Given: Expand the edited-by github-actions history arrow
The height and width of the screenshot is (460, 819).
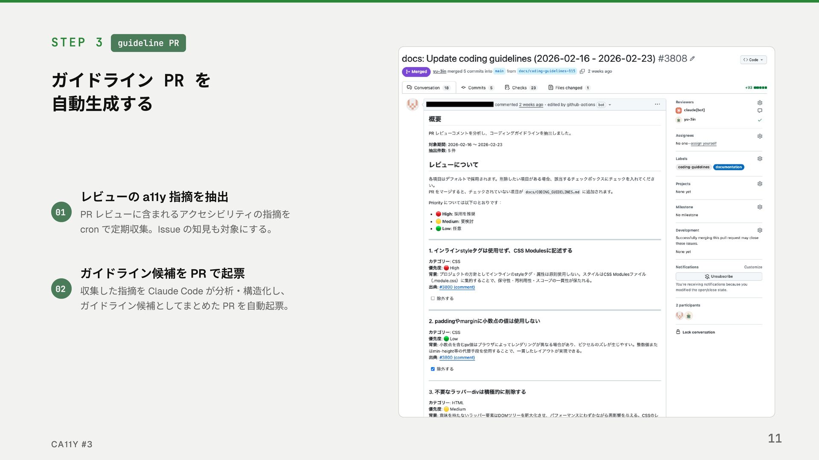Looking at the screenshot, I should [x=610, y=105].
